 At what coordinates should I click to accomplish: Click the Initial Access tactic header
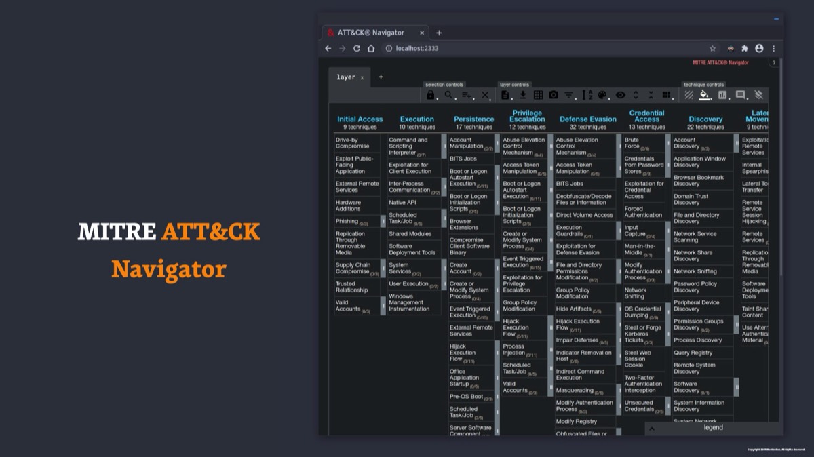click(x=360, y=119)
